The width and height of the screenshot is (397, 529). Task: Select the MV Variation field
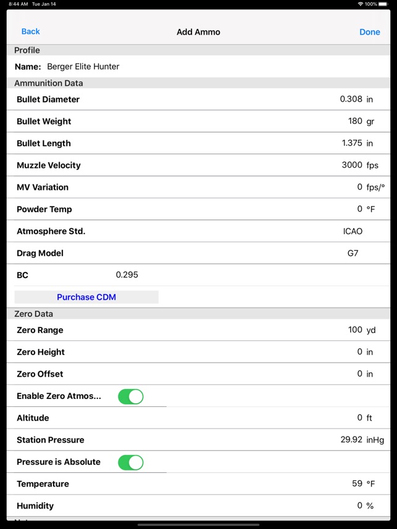click(x=359, y=187)
